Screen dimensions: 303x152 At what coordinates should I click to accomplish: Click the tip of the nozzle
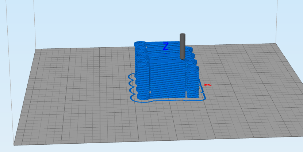[183, 58]
